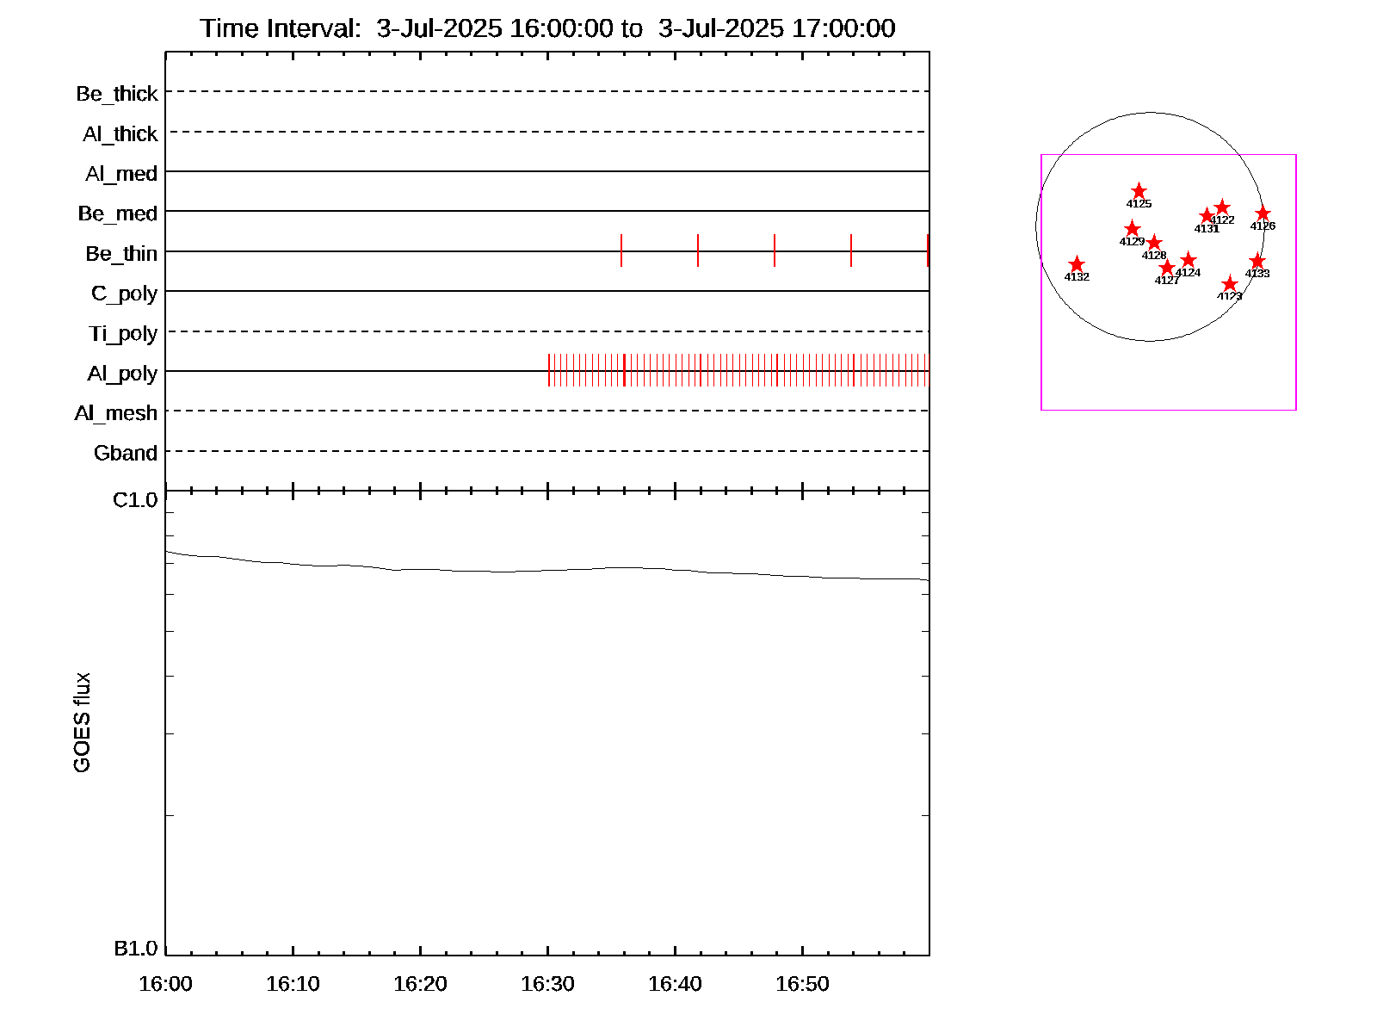Click the C1.0 GOES flux axis label
This screenshot has height=1033, width=1377.
point(135,500)
